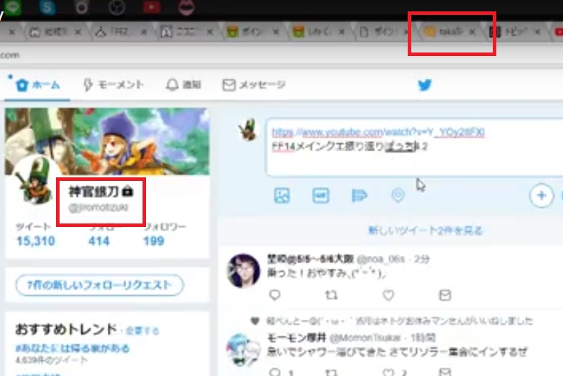Open the @noa_06s handle in tweet header
Viewport: 563px width, 376px height.
coord(381,259)
